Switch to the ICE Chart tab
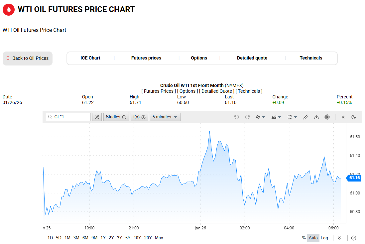 coord(90,58)
